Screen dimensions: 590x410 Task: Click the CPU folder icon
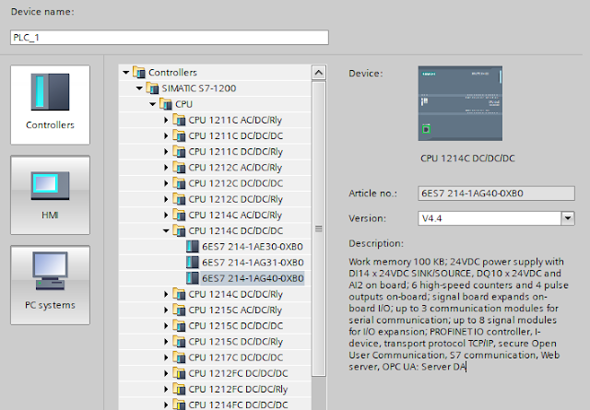click(x=166, y=104)
